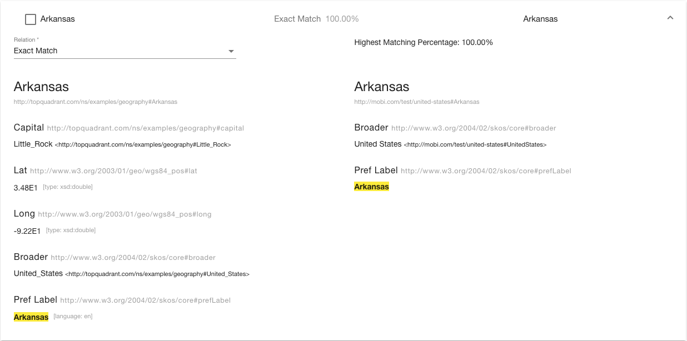This screenshot has width=687, height=341.
Task: Click the United_States broader value on the left
Action: point(38,274)
